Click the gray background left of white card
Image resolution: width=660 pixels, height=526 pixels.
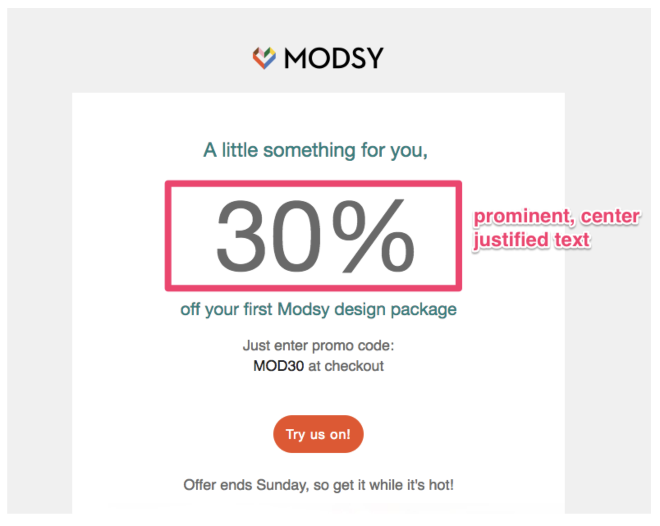click(x=39, y=287)
